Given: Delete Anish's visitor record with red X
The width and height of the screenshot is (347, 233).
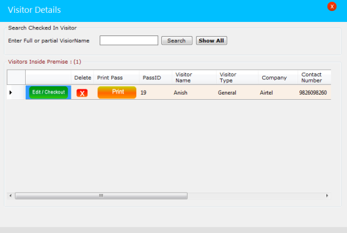Looking at the screenshot, I should point(82,93).
